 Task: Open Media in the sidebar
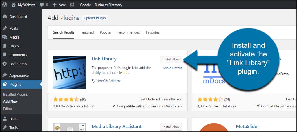pos(15,37)
